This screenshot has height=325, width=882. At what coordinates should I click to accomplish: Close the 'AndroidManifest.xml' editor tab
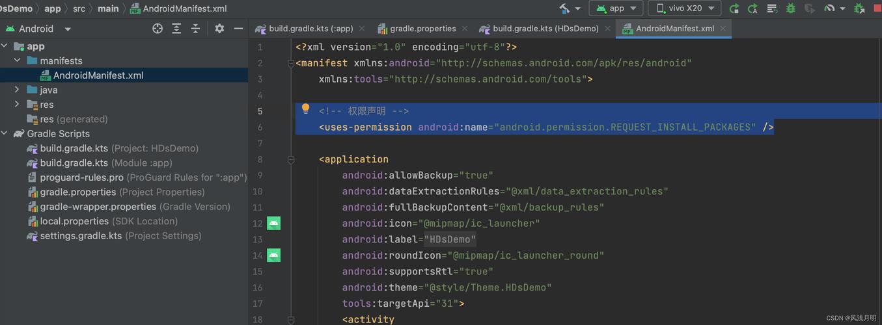point(723,29)
